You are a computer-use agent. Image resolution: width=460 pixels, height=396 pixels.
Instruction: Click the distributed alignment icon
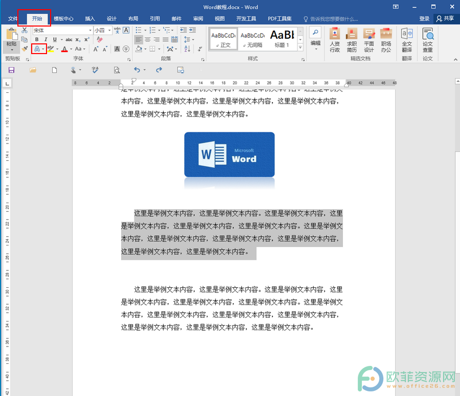pyautogui.click(x=175, y=39)
